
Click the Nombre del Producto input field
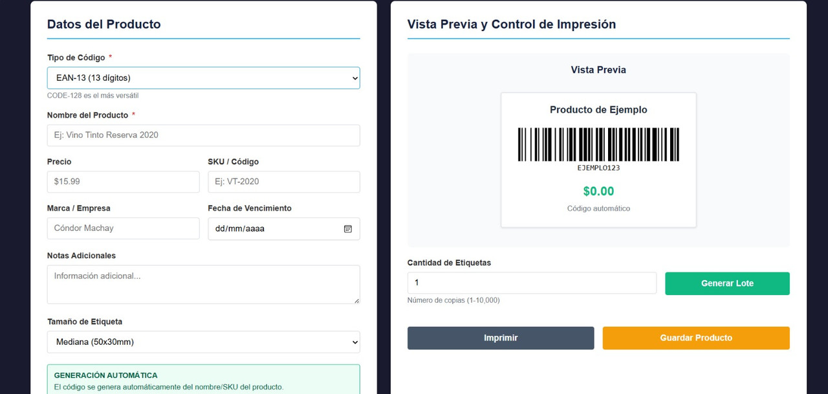pos(203,135)
